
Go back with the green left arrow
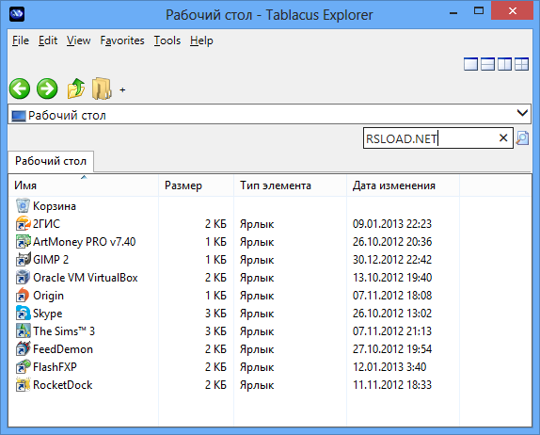click(x=20, y=89)
